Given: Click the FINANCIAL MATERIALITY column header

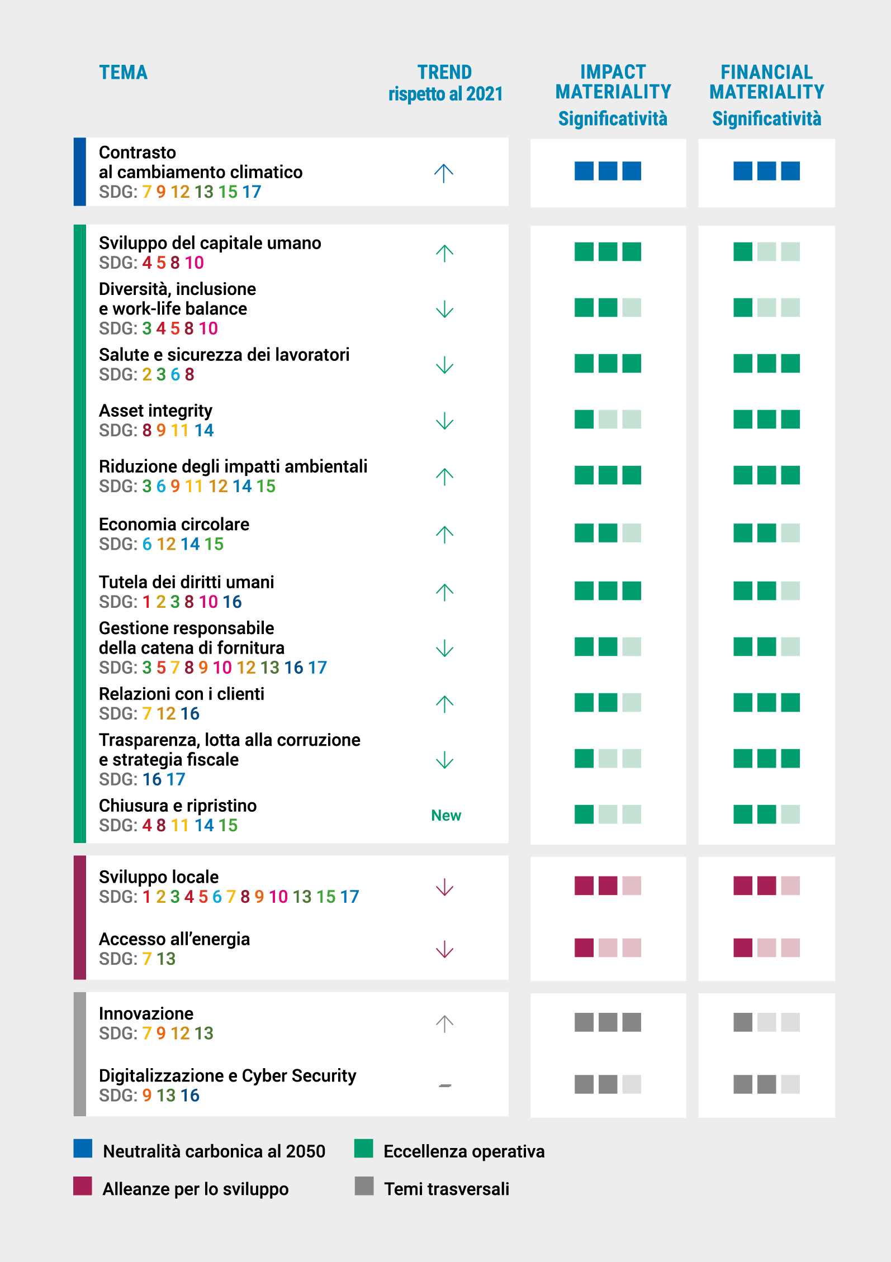Looking at the screenshot, I should pos(766,83).
